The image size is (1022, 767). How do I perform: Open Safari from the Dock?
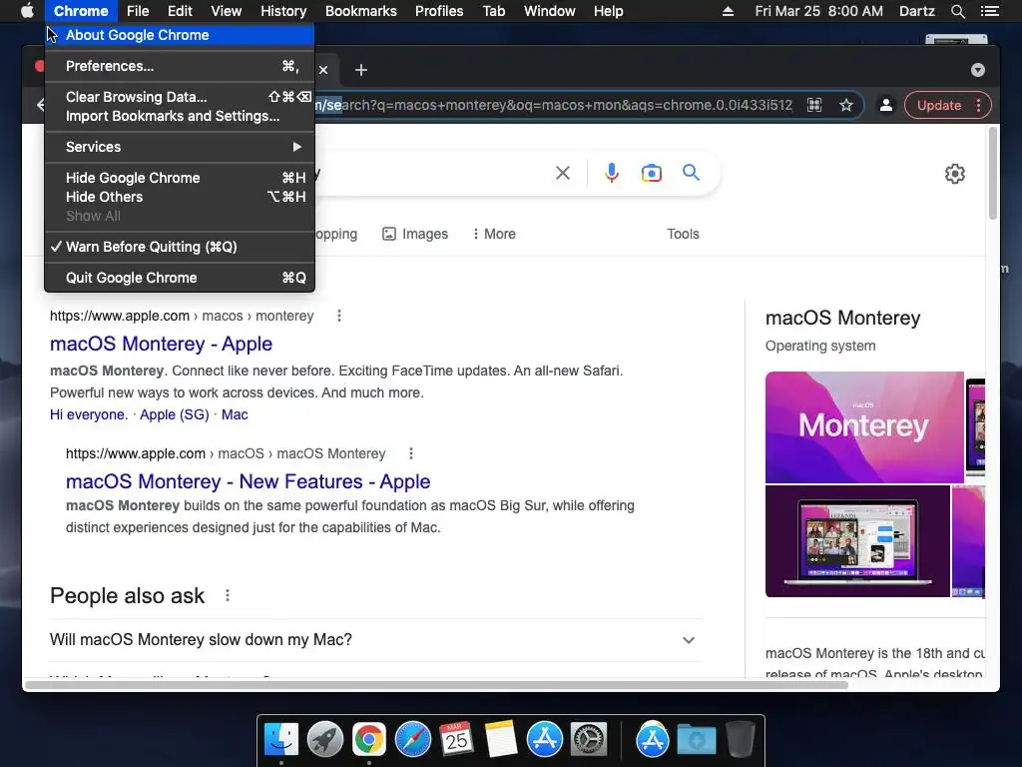point(412,740)
